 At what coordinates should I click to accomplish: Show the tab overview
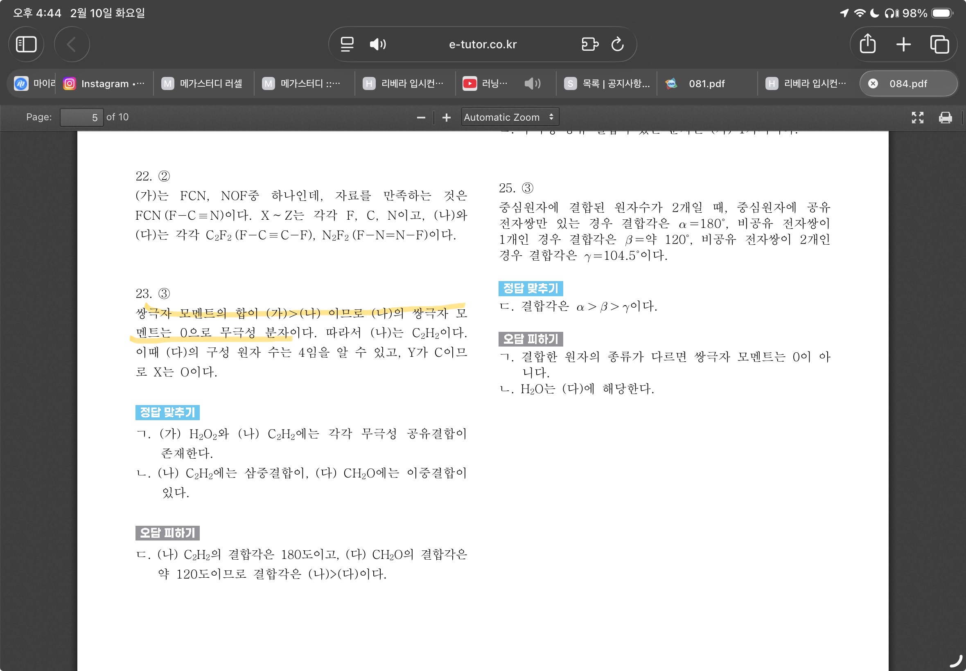(x=939, y=44)
